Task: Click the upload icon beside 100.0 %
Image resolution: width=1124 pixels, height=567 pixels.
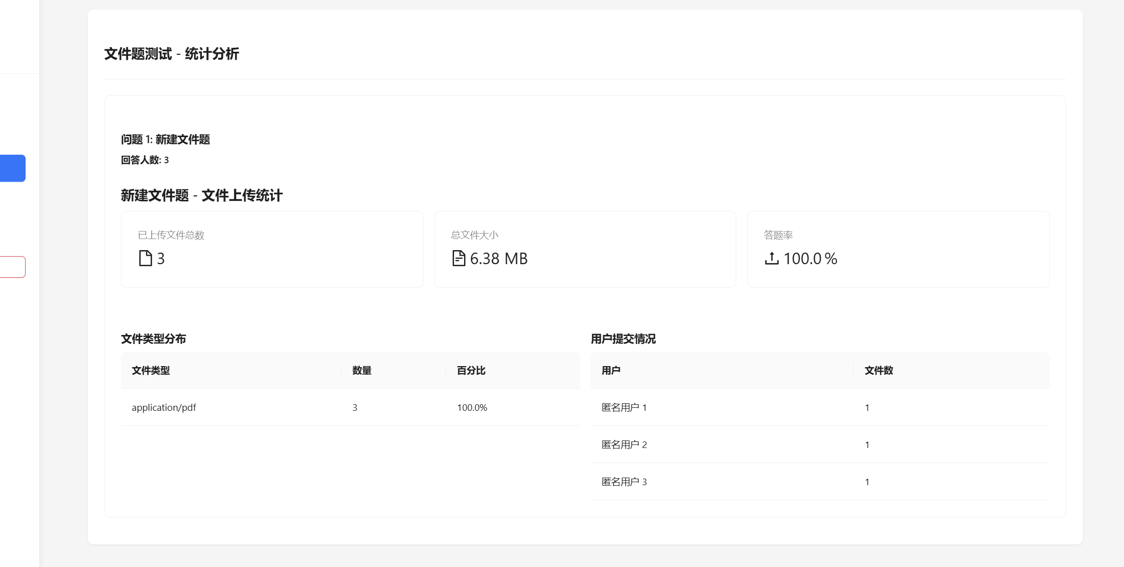Action: (x=771, y=258)
